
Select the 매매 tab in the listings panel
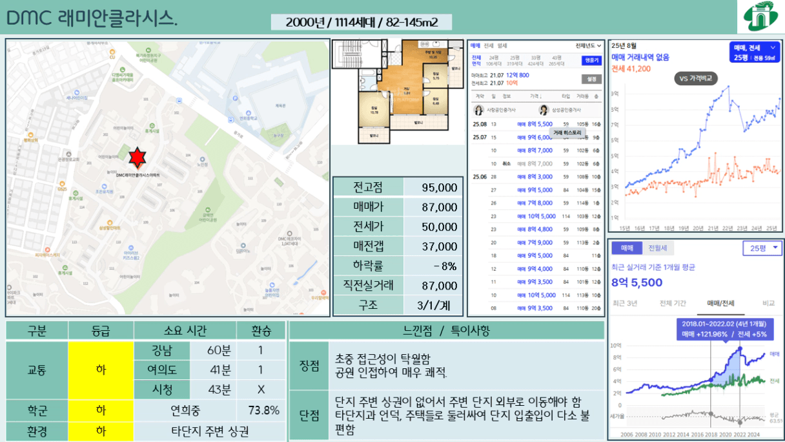(475, 46)
